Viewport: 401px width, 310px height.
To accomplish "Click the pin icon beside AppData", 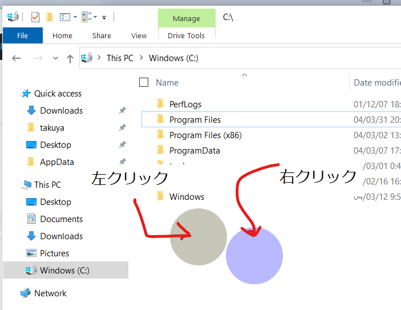I will 123,162.
